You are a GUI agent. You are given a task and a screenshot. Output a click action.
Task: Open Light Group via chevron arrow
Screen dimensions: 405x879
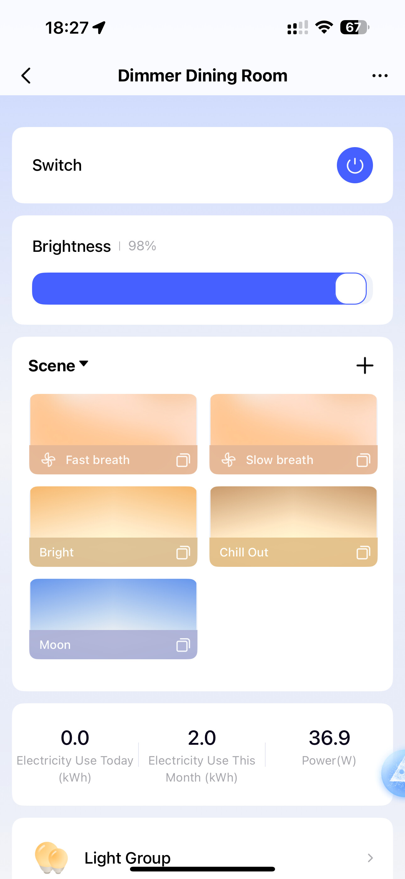pos(370,858)
